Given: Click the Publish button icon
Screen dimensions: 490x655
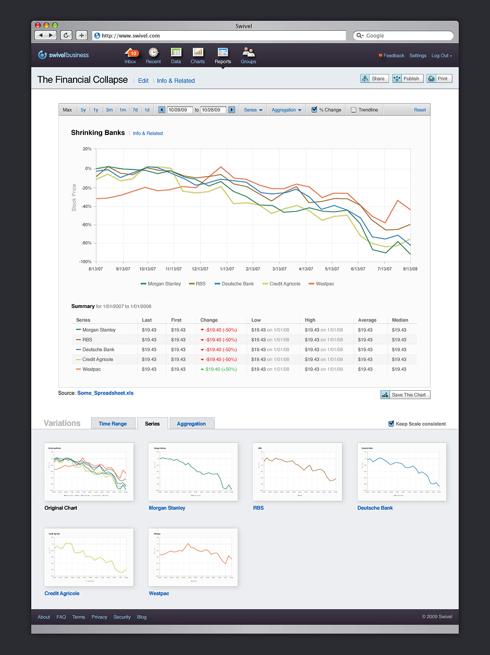Looking at the screenshot, I should [398, 79].
